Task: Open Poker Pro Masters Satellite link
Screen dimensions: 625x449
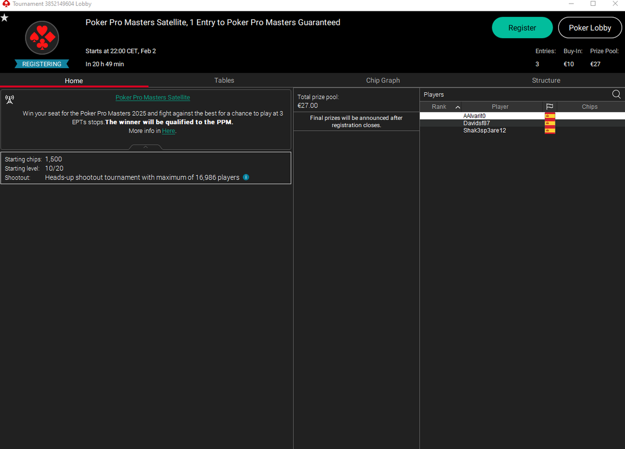Action: (x=153, y=97)
